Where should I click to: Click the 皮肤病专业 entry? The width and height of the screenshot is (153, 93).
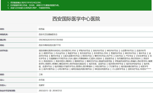pos(109,59)
